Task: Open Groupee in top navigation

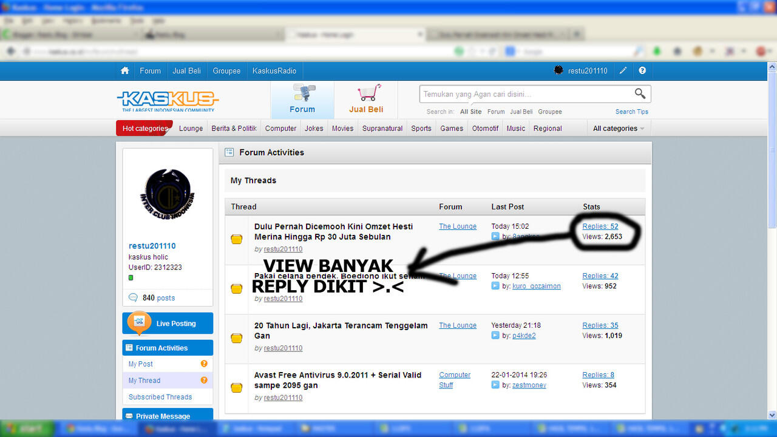Action: pyautogui.click(x=226, y=71)
